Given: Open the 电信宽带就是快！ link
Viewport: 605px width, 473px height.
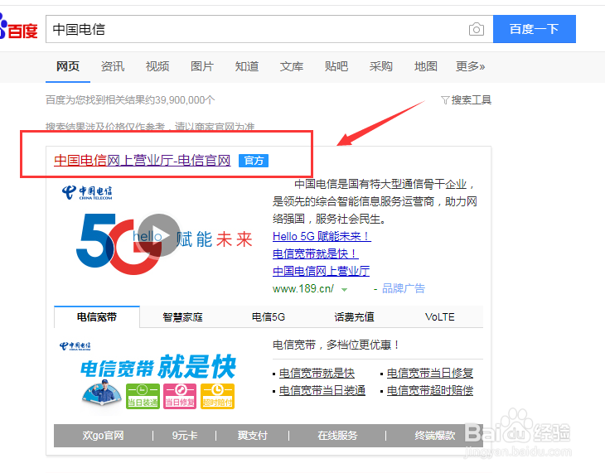Looking at the screenshot, I should [x=316, y=253].
